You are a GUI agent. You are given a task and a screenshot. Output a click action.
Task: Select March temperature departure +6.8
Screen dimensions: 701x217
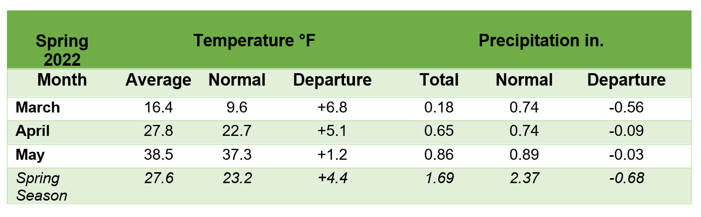332,107
